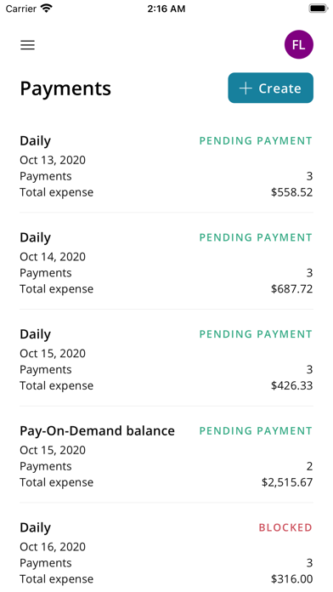The image size is (333, 592).
Task: Open the hamburger navigation menu
Action: click(27, 45)
